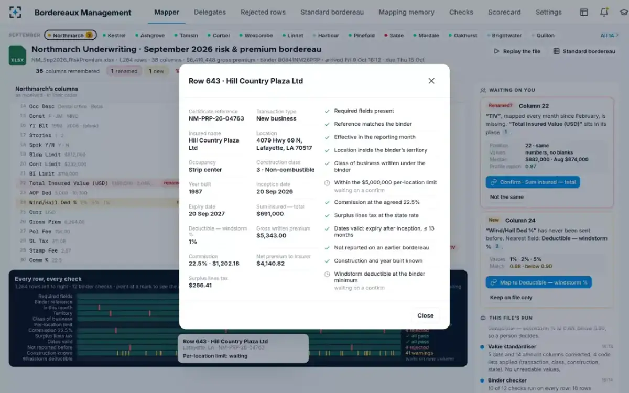View the Scorecard tab
This screenshot has width=629, height=393.
(x=504, y=12)
